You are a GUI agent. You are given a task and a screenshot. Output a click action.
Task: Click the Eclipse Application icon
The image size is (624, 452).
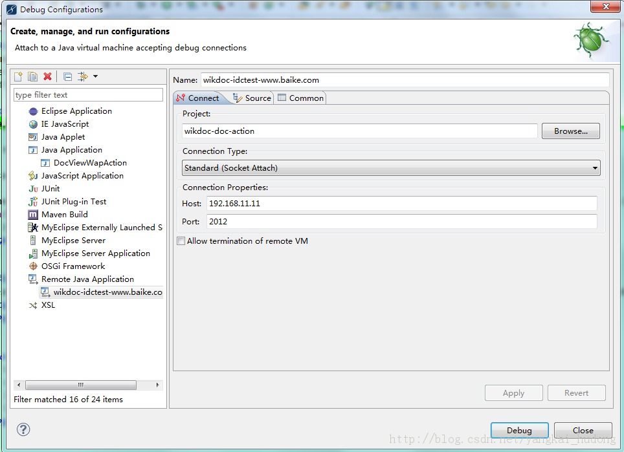point(34,111)
